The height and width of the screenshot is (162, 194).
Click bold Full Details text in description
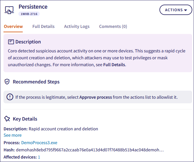point(114,65)
